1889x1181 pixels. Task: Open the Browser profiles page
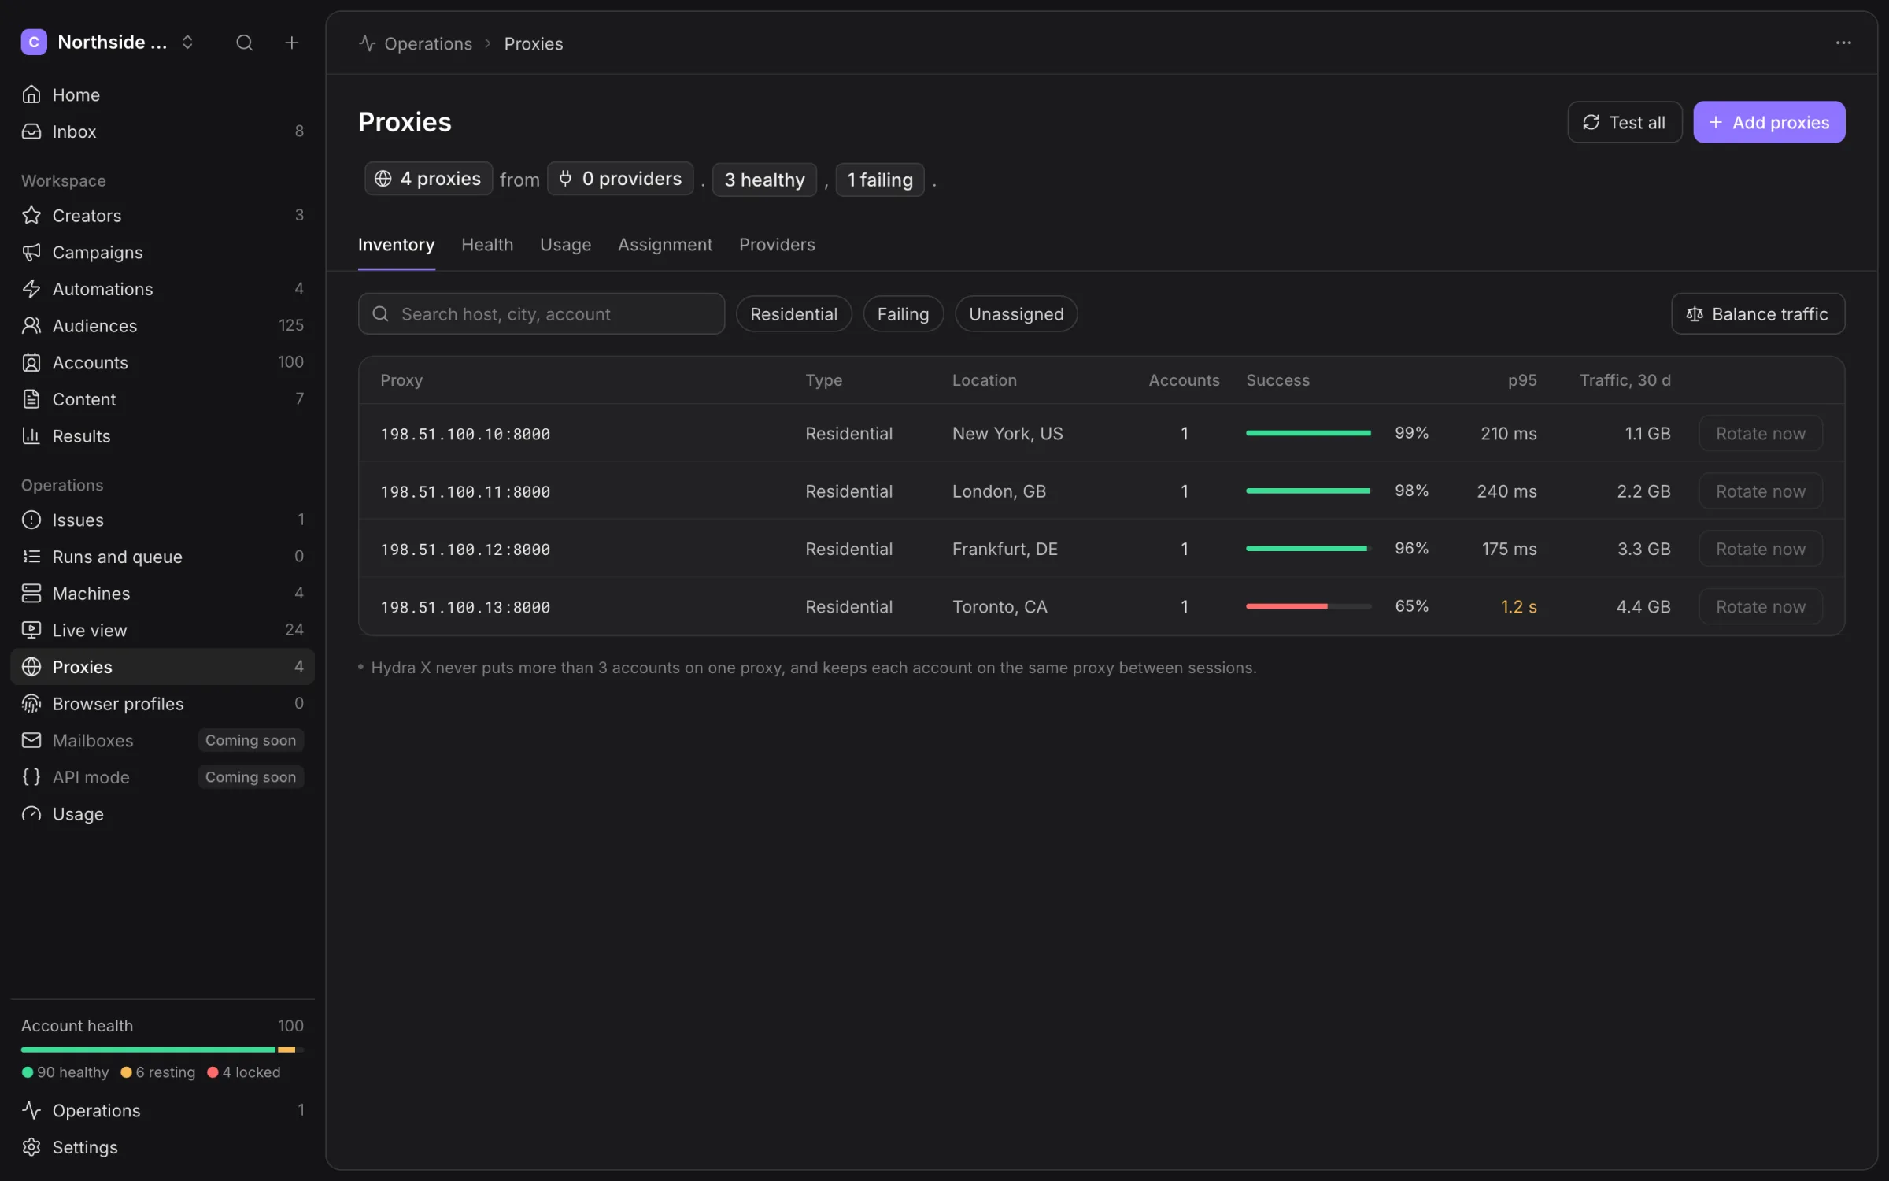[x=162, y=703]
